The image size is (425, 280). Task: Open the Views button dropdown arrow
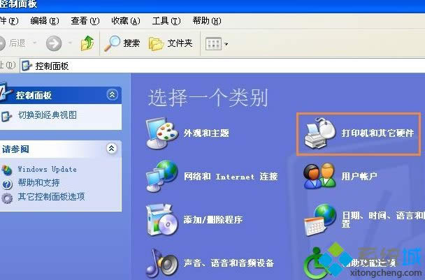(226, 44)
